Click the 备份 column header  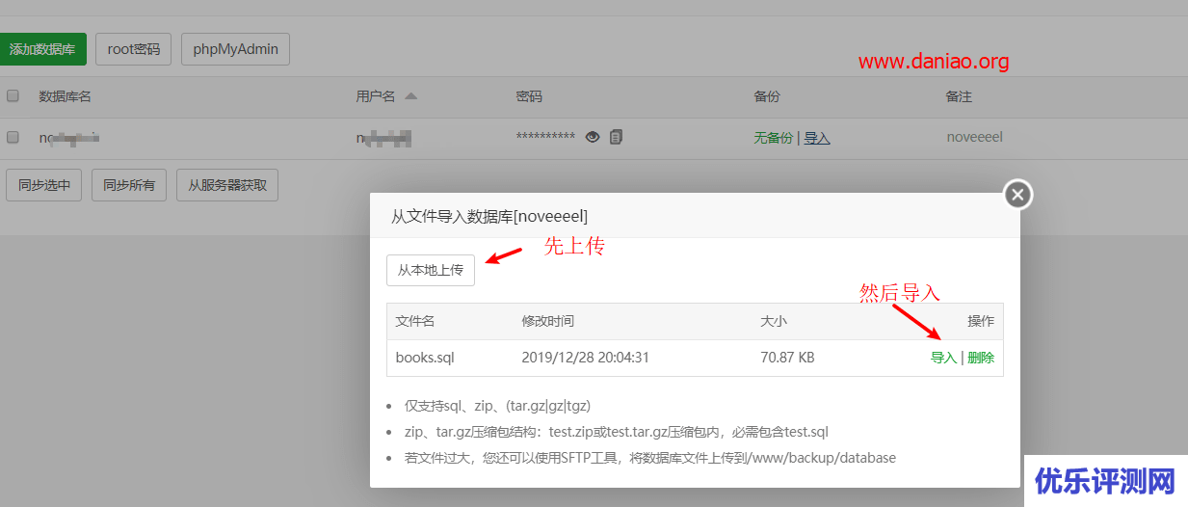767,96
